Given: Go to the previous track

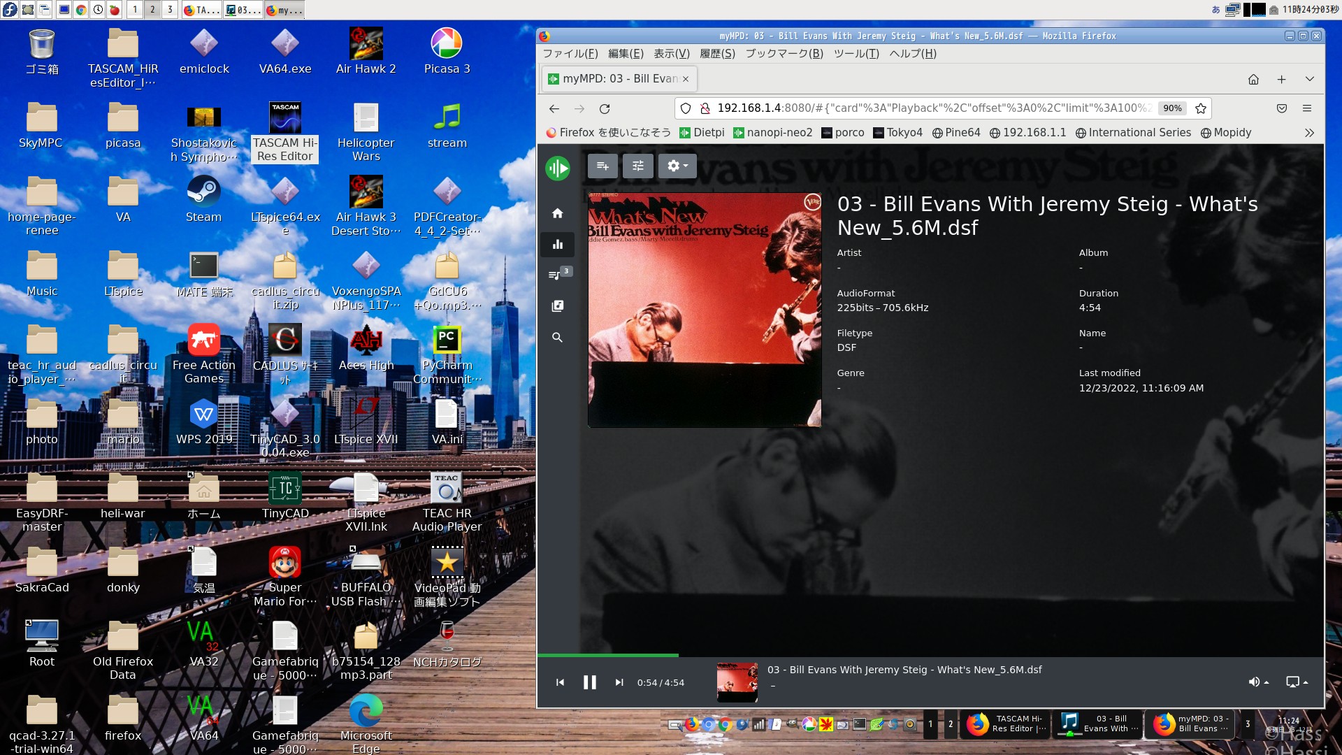Looking at the screenshot, I should [x=560, y=682].
